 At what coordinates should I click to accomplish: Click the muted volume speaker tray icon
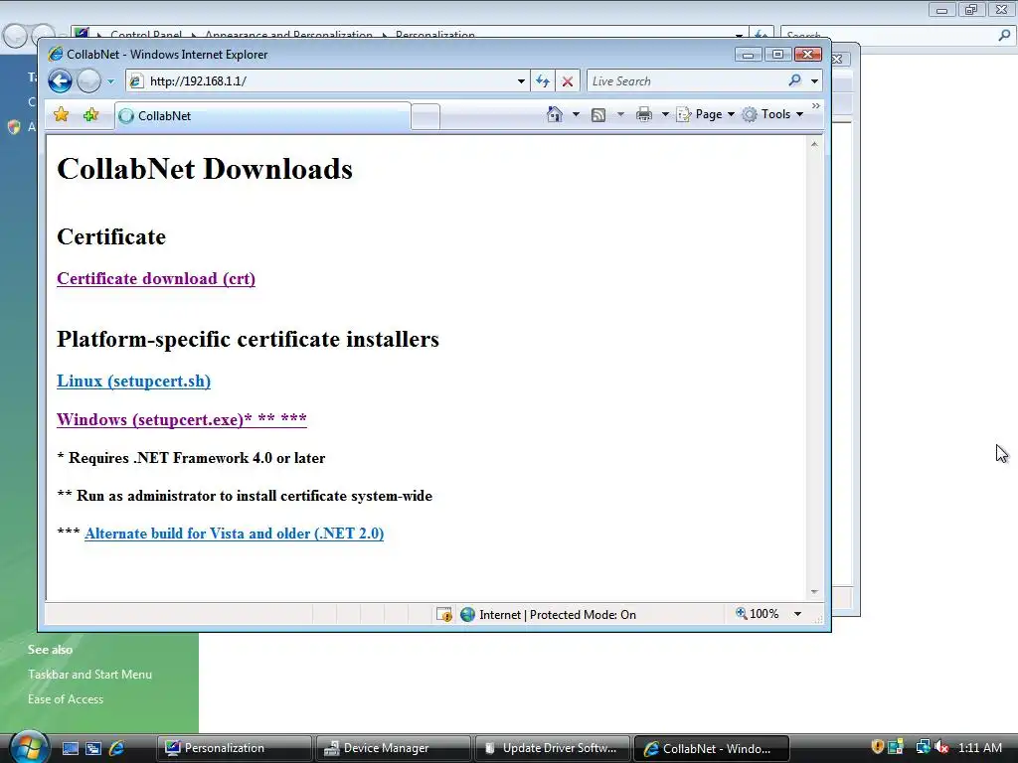tap(941, 747)
